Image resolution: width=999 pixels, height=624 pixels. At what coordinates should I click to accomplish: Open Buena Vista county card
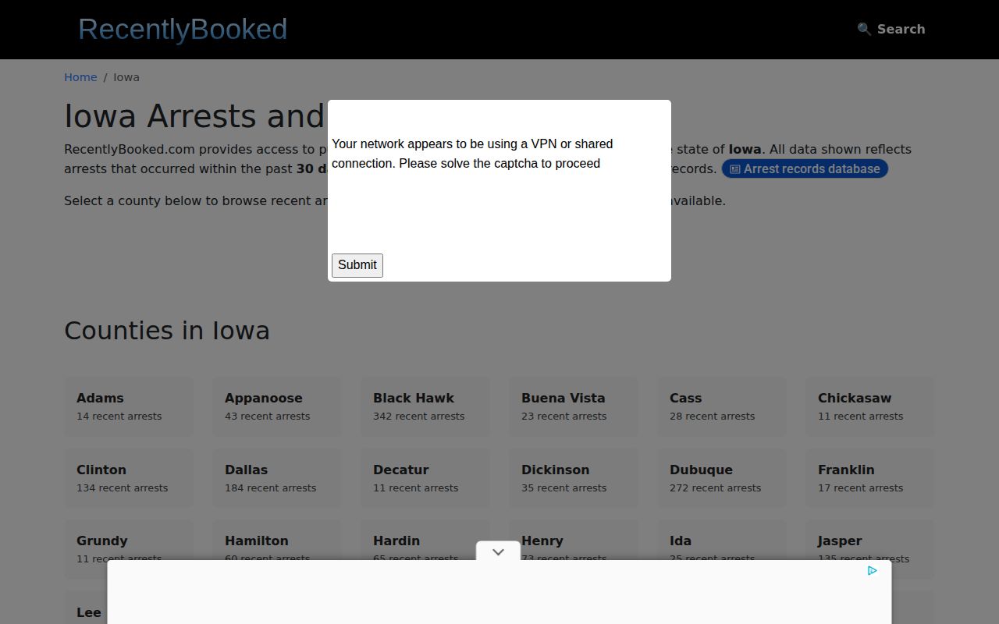coord(574,406)
